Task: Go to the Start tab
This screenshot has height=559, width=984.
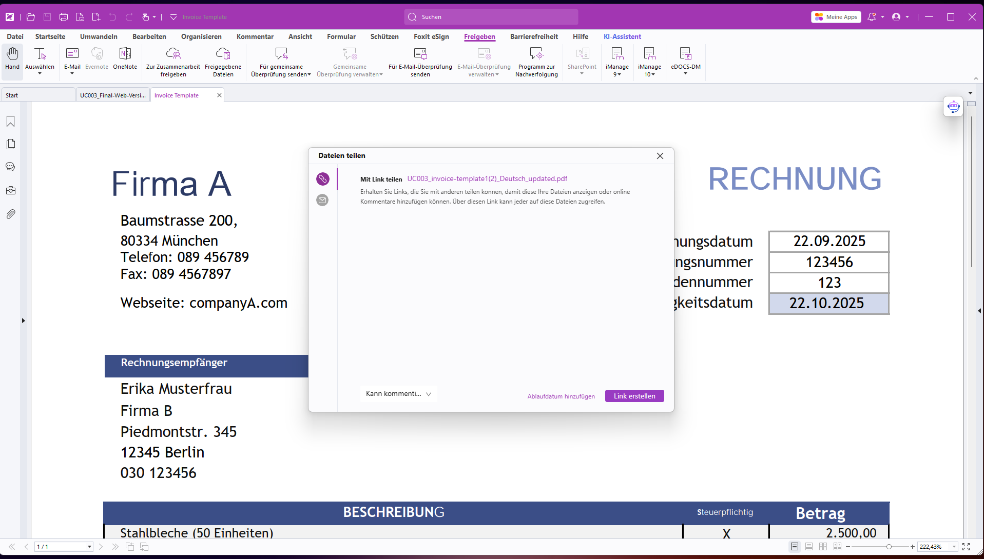Action: [x=38, y=95]
